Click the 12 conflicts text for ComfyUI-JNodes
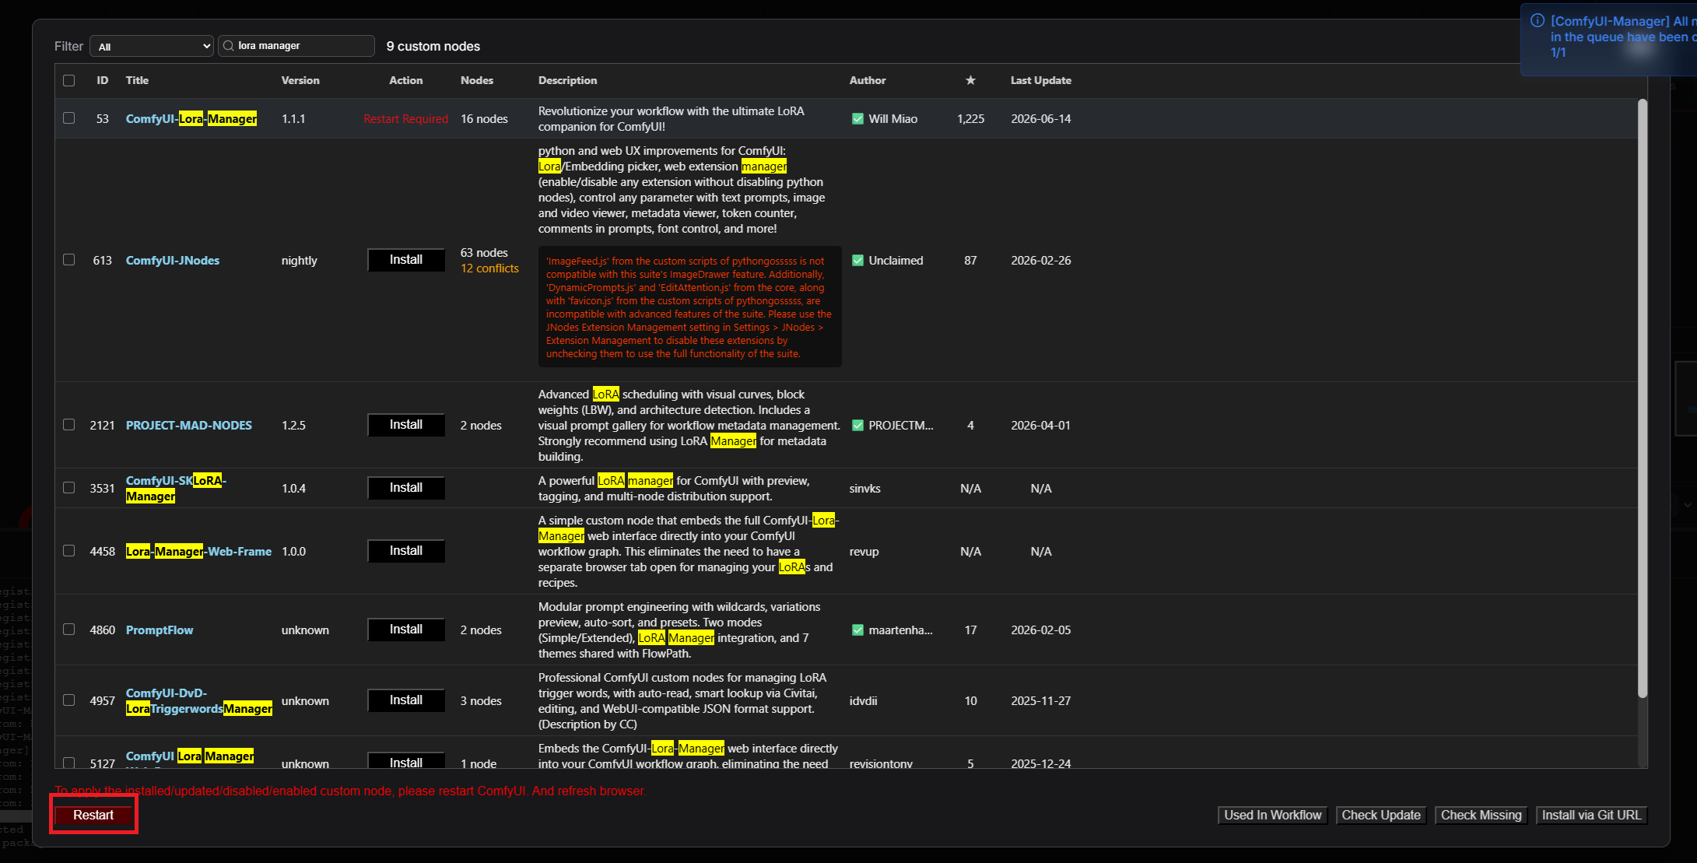The height and width of the screenshot is (863, 1697). point(489,268)
